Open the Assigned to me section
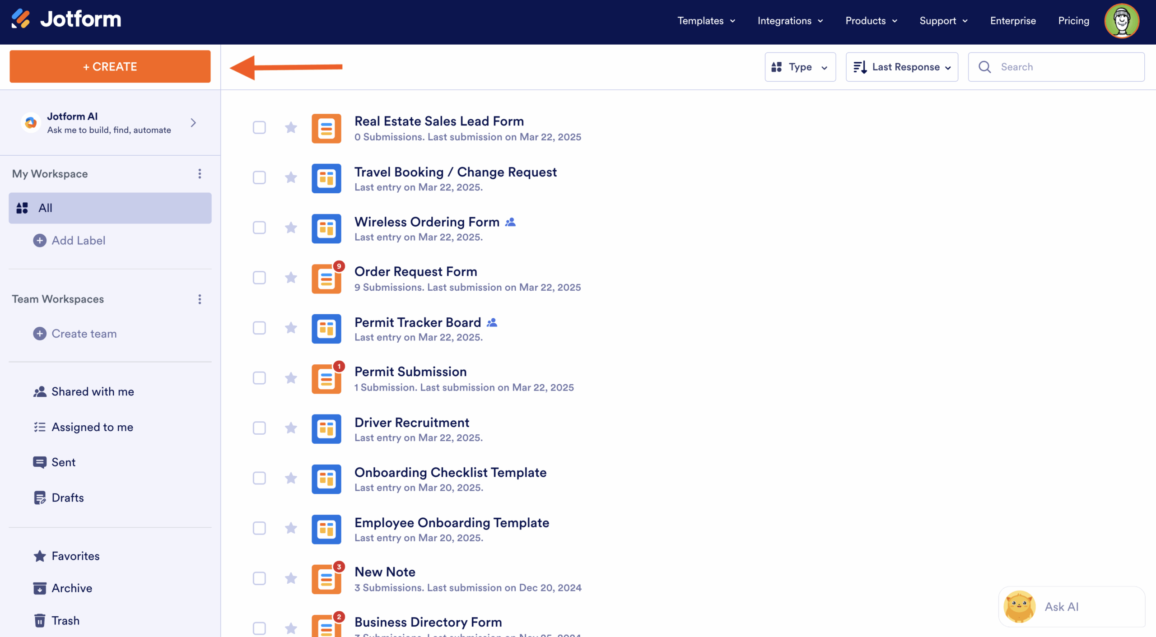Image resolution: width=1156 pixels, height=637 pixels. [92, 427]
